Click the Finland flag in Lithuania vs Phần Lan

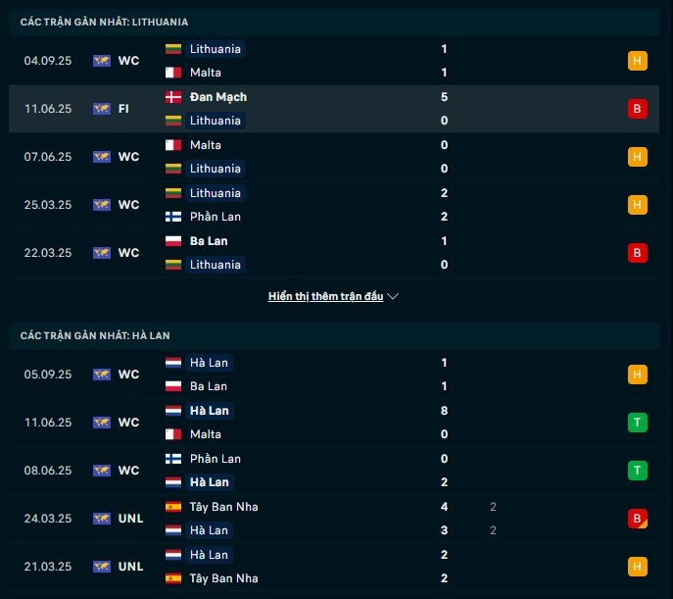[x=173, y=217]
